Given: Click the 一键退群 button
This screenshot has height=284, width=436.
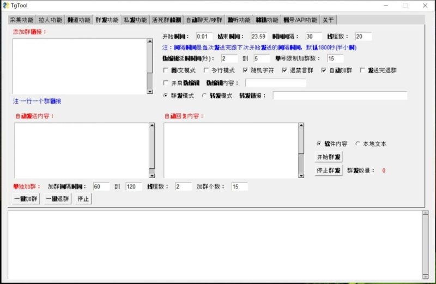Looking at the screenshot, I should pos(57,199).
